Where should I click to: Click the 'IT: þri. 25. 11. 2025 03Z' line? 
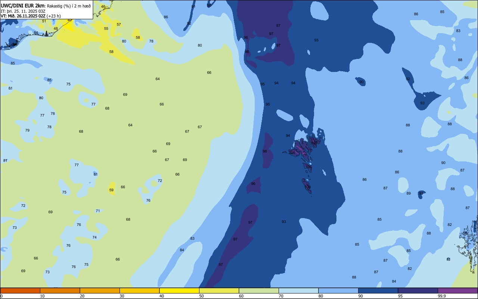[23, 11]
